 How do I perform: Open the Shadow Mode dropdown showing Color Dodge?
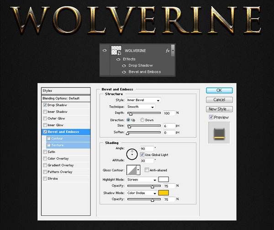[x=142, y=193]
